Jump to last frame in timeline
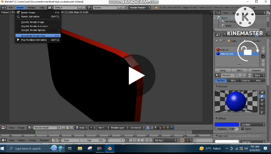271x154 pixels. (151, 140)
